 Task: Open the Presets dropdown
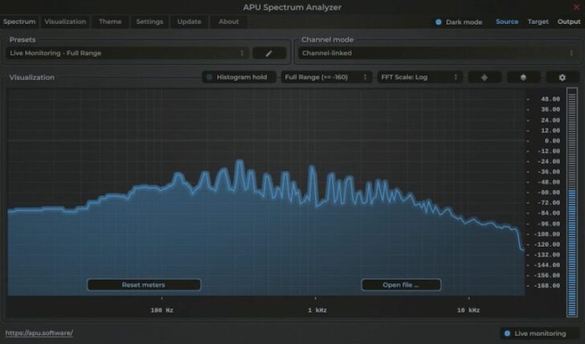(128, 53)
